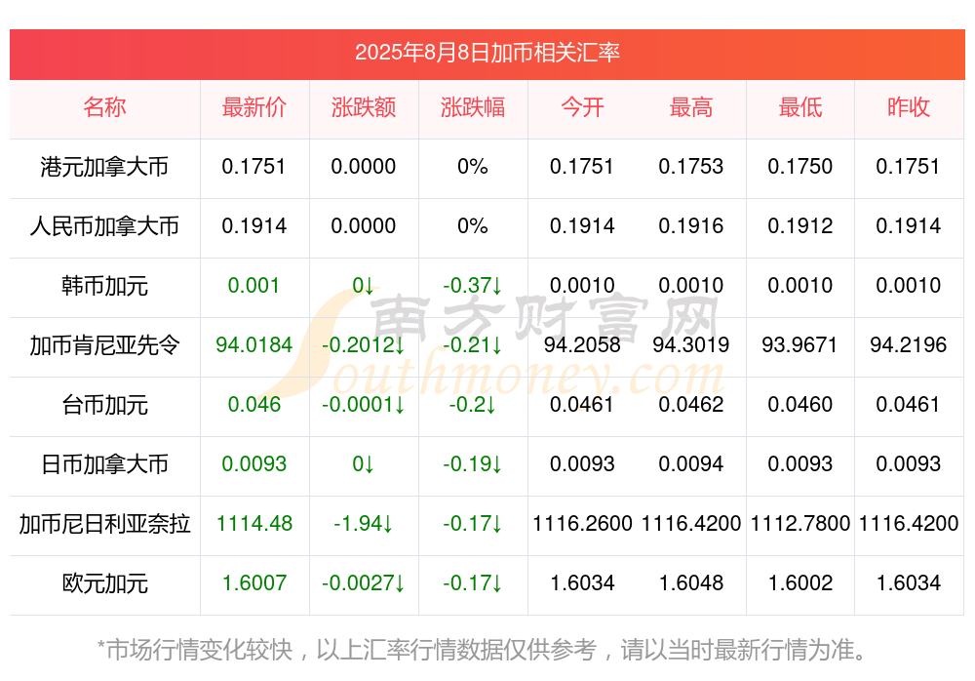The width and height of the screenshot is (975, 681).
Task: Click the -1.94↓ change amount value
Action: pyautogui.click(x=363, y=523)
